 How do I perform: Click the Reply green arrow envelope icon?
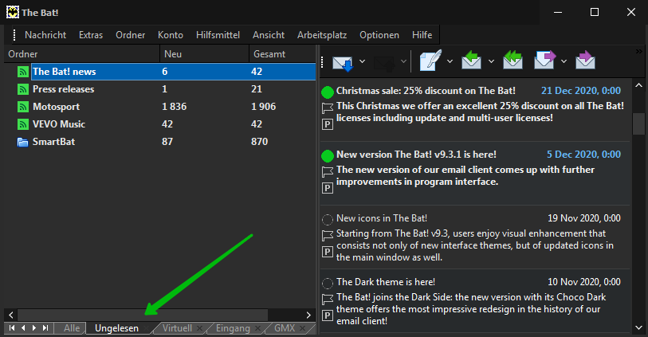472,61
